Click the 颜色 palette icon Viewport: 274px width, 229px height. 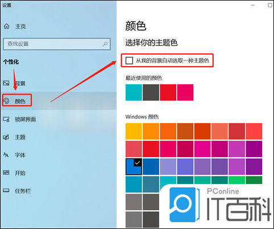pyautogui.click(x=6, y=101)
